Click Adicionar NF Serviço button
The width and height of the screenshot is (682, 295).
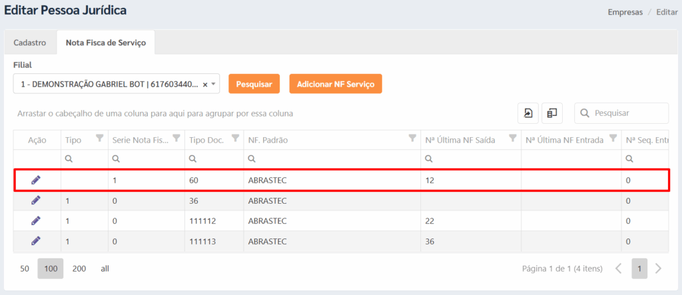point(335,84)
